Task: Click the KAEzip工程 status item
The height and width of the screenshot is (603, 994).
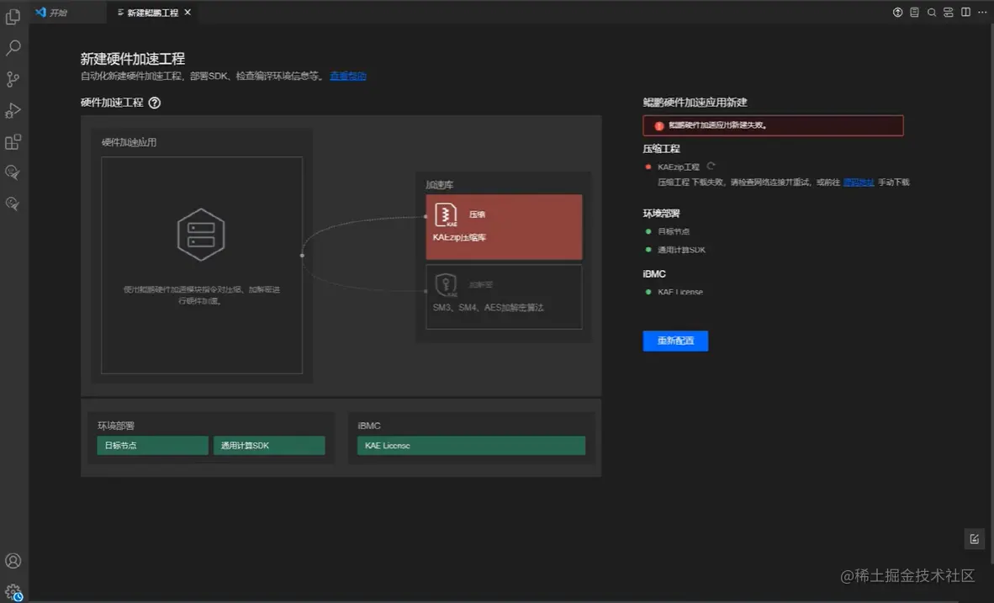Action: (x=673, y=167)
